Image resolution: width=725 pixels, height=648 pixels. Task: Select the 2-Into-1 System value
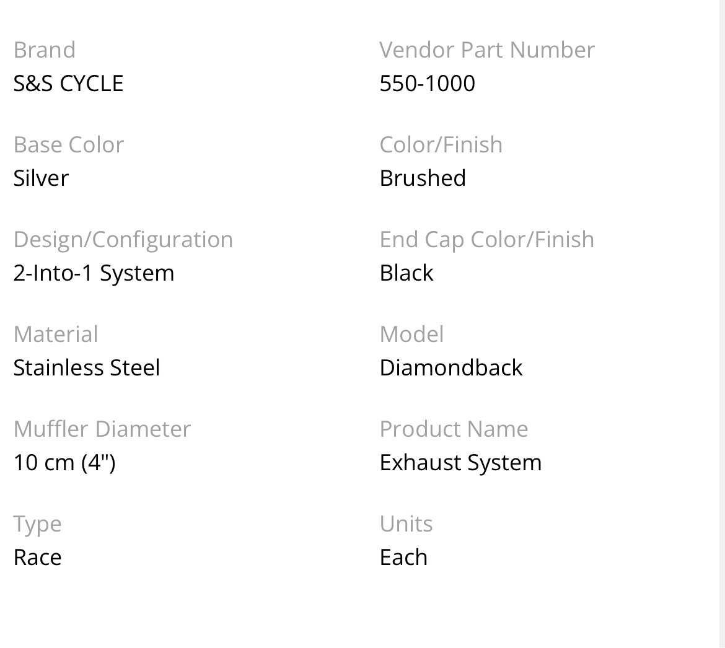pyautogui.click(x=94, y=273)
